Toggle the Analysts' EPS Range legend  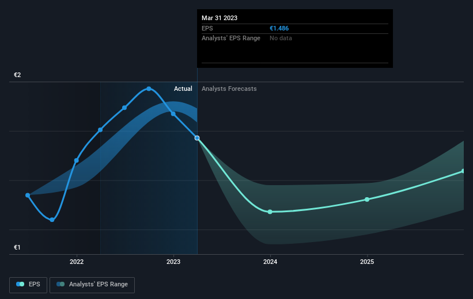92,285
